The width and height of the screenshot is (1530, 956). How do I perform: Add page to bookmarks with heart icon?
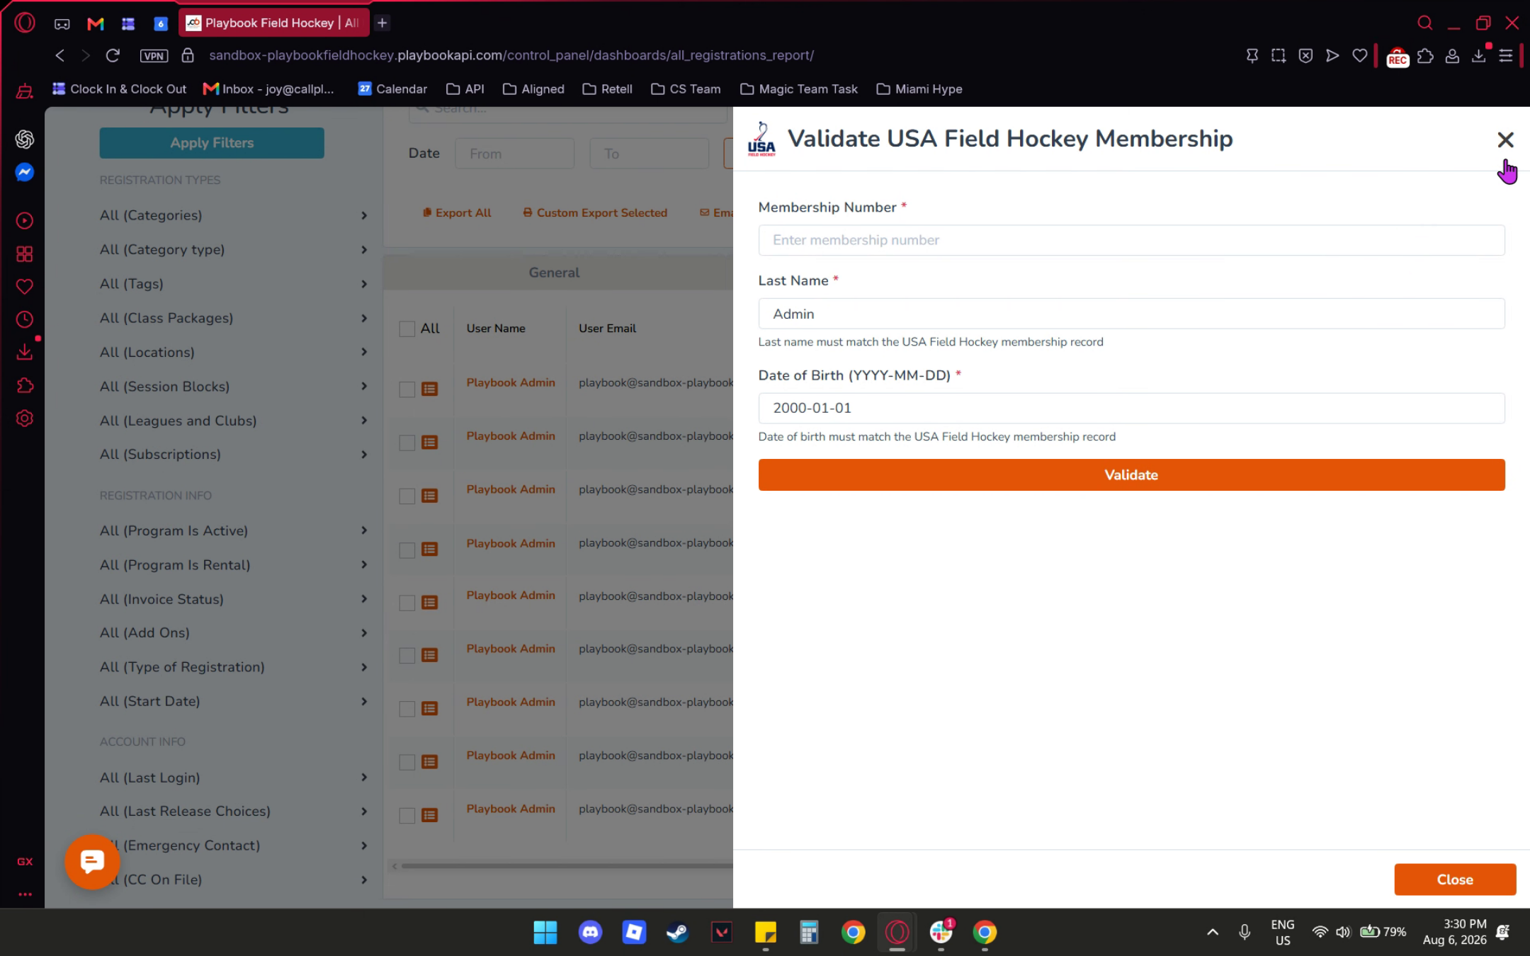[1359, 55]
